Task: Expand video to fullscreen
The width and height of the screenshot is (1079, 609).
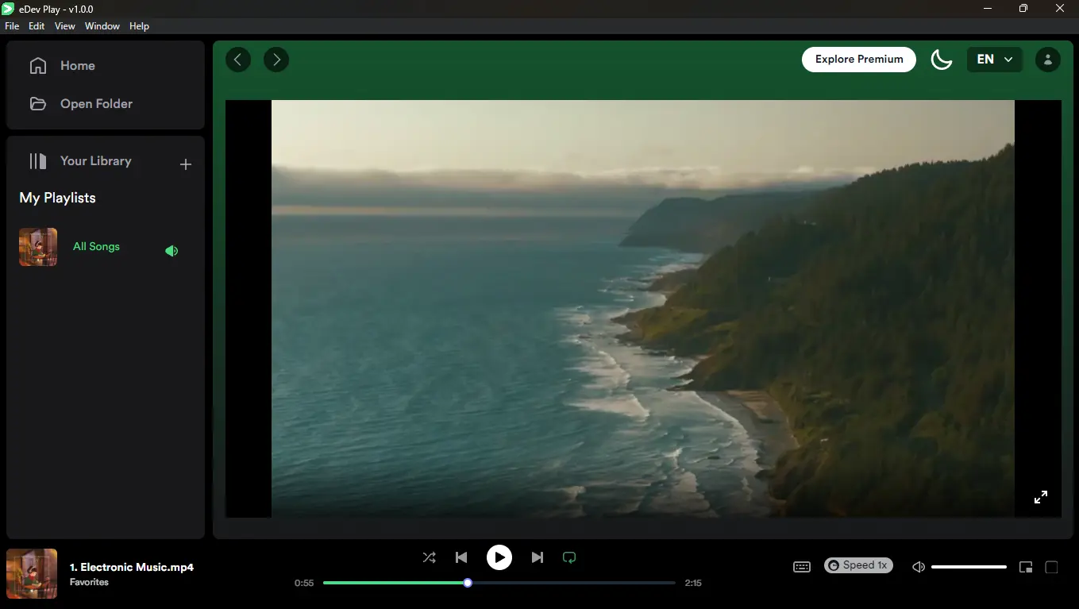Action: 1040,497
